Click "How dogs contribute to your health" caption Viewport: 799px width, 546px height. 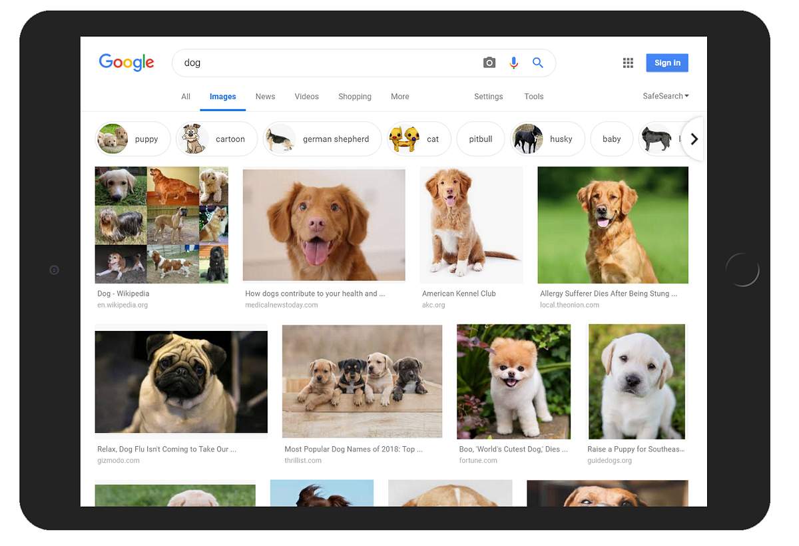point(315,294)
